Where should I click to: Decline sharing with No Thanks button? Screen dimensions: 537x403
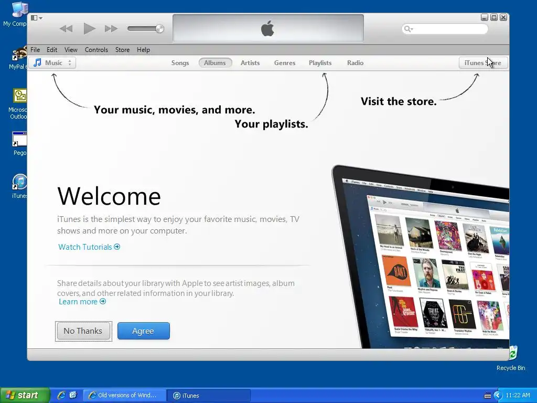pos(83,331)
